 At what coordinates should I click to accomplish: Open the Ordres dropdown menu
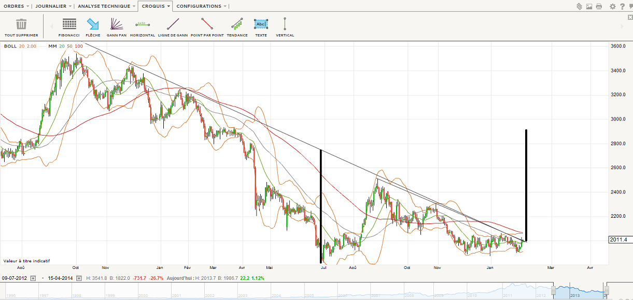point(17,6)
